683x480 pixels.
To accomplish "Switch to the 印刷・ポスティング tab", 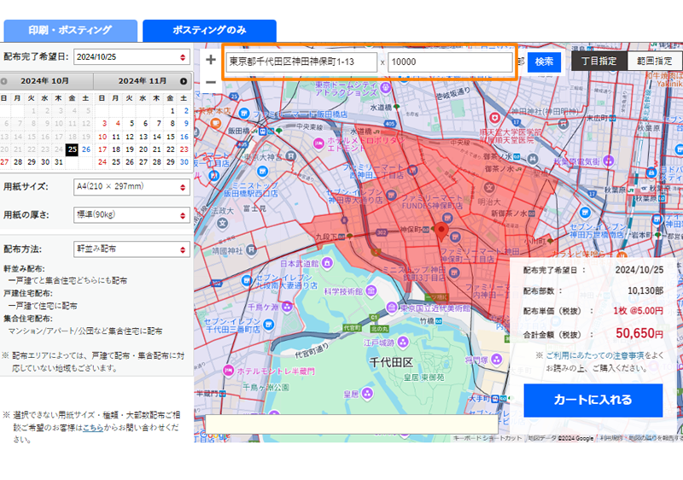I will 70,30.
